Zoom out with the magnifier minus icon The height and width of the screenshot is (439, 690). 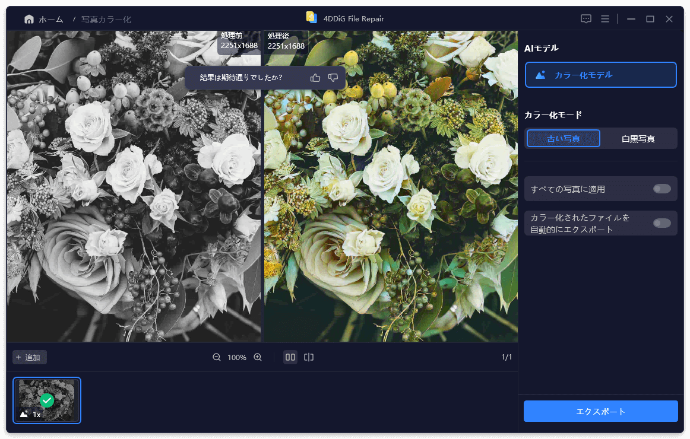pyautogui.click(x=217, y=357)
